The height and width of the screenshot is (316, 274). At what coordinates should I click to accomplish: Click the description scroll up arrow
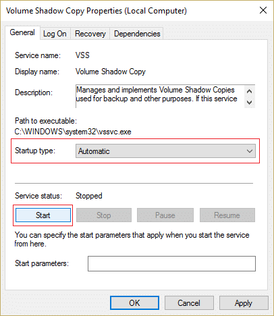tap(250, 91)
